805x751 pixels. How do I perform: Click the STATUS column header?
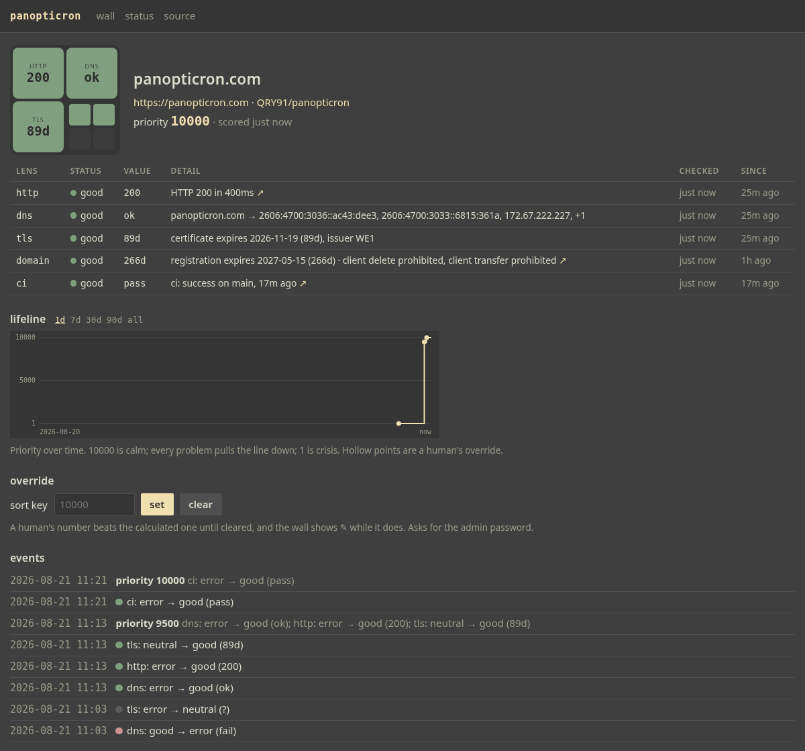coord(86,171)
